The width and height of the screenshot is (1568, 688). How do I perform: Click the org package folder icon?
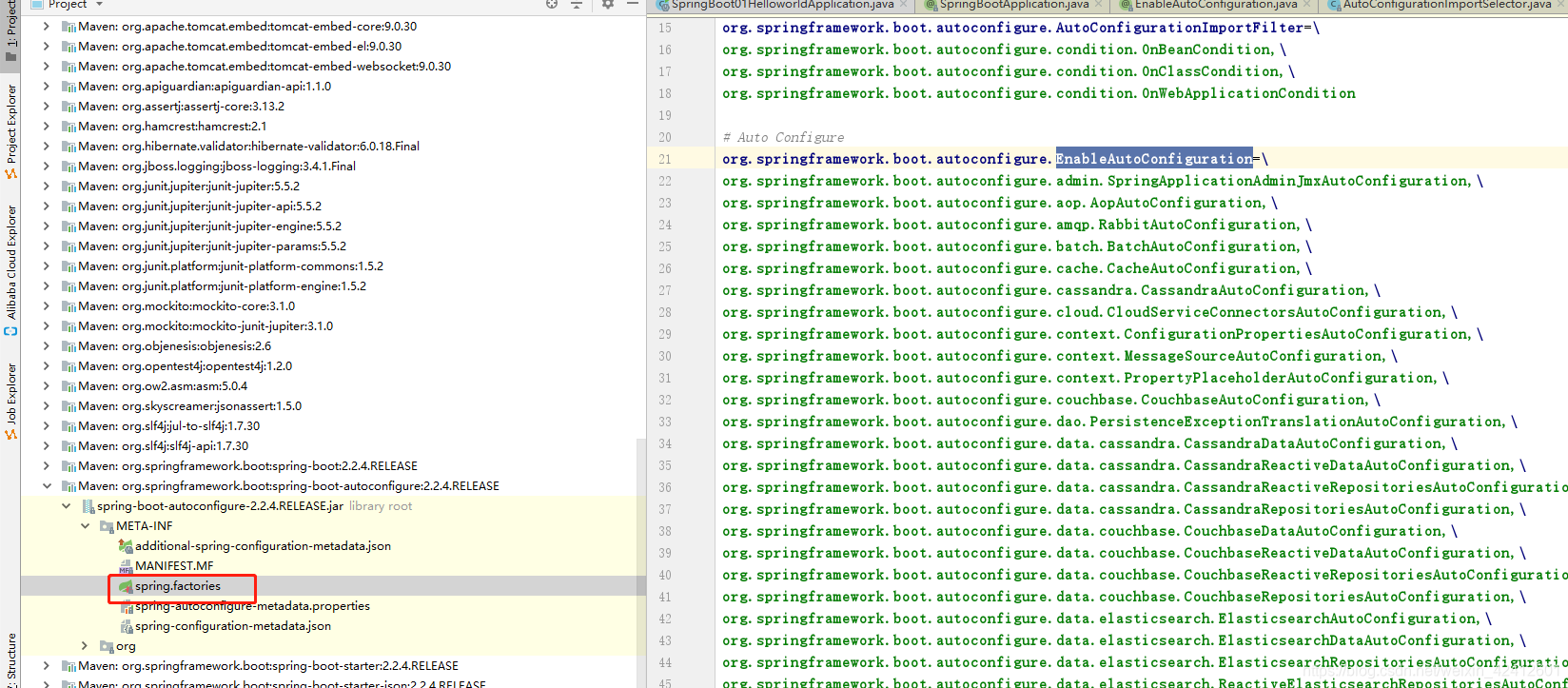pyautogui.click(x=107, y=646)
